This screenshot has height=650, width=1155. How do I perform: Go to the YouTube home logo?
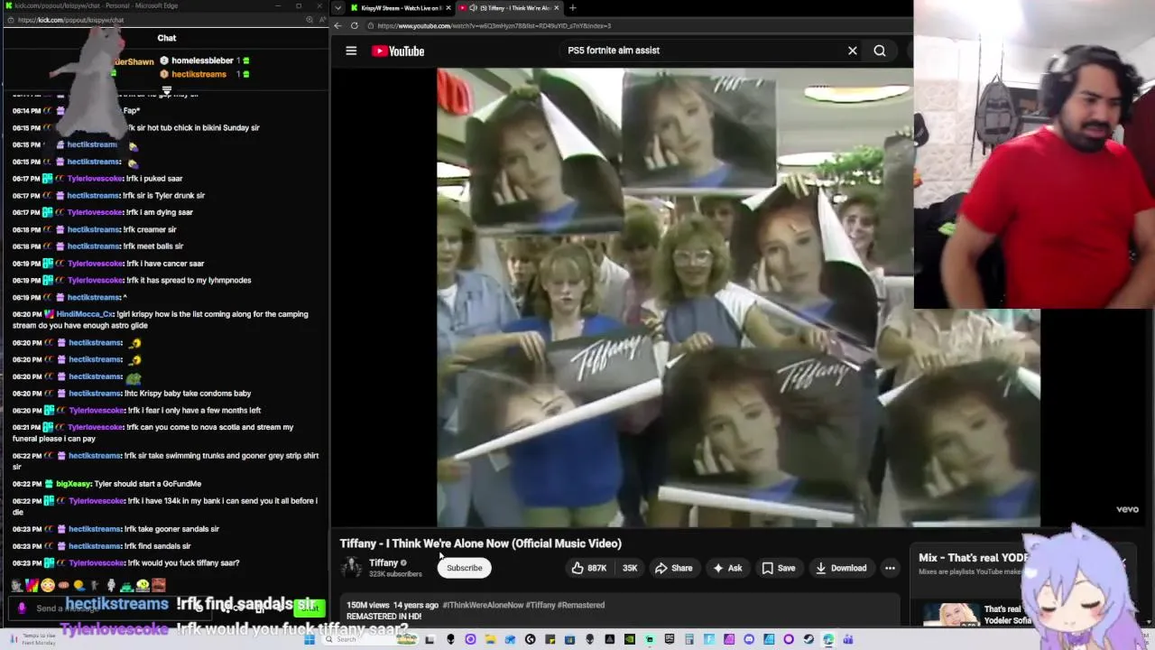(398, 51)
